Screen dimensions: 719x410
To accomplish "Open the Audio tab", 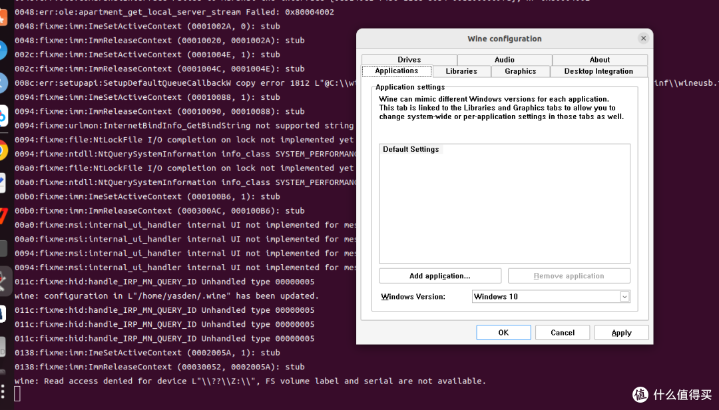I will (504, 59).
